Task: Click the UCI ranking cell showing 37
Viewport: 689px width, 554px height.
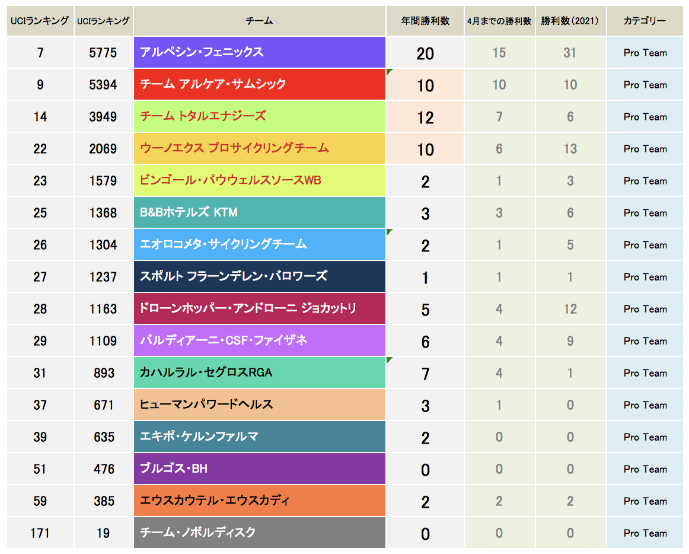Action: click(x=40, y=406)
